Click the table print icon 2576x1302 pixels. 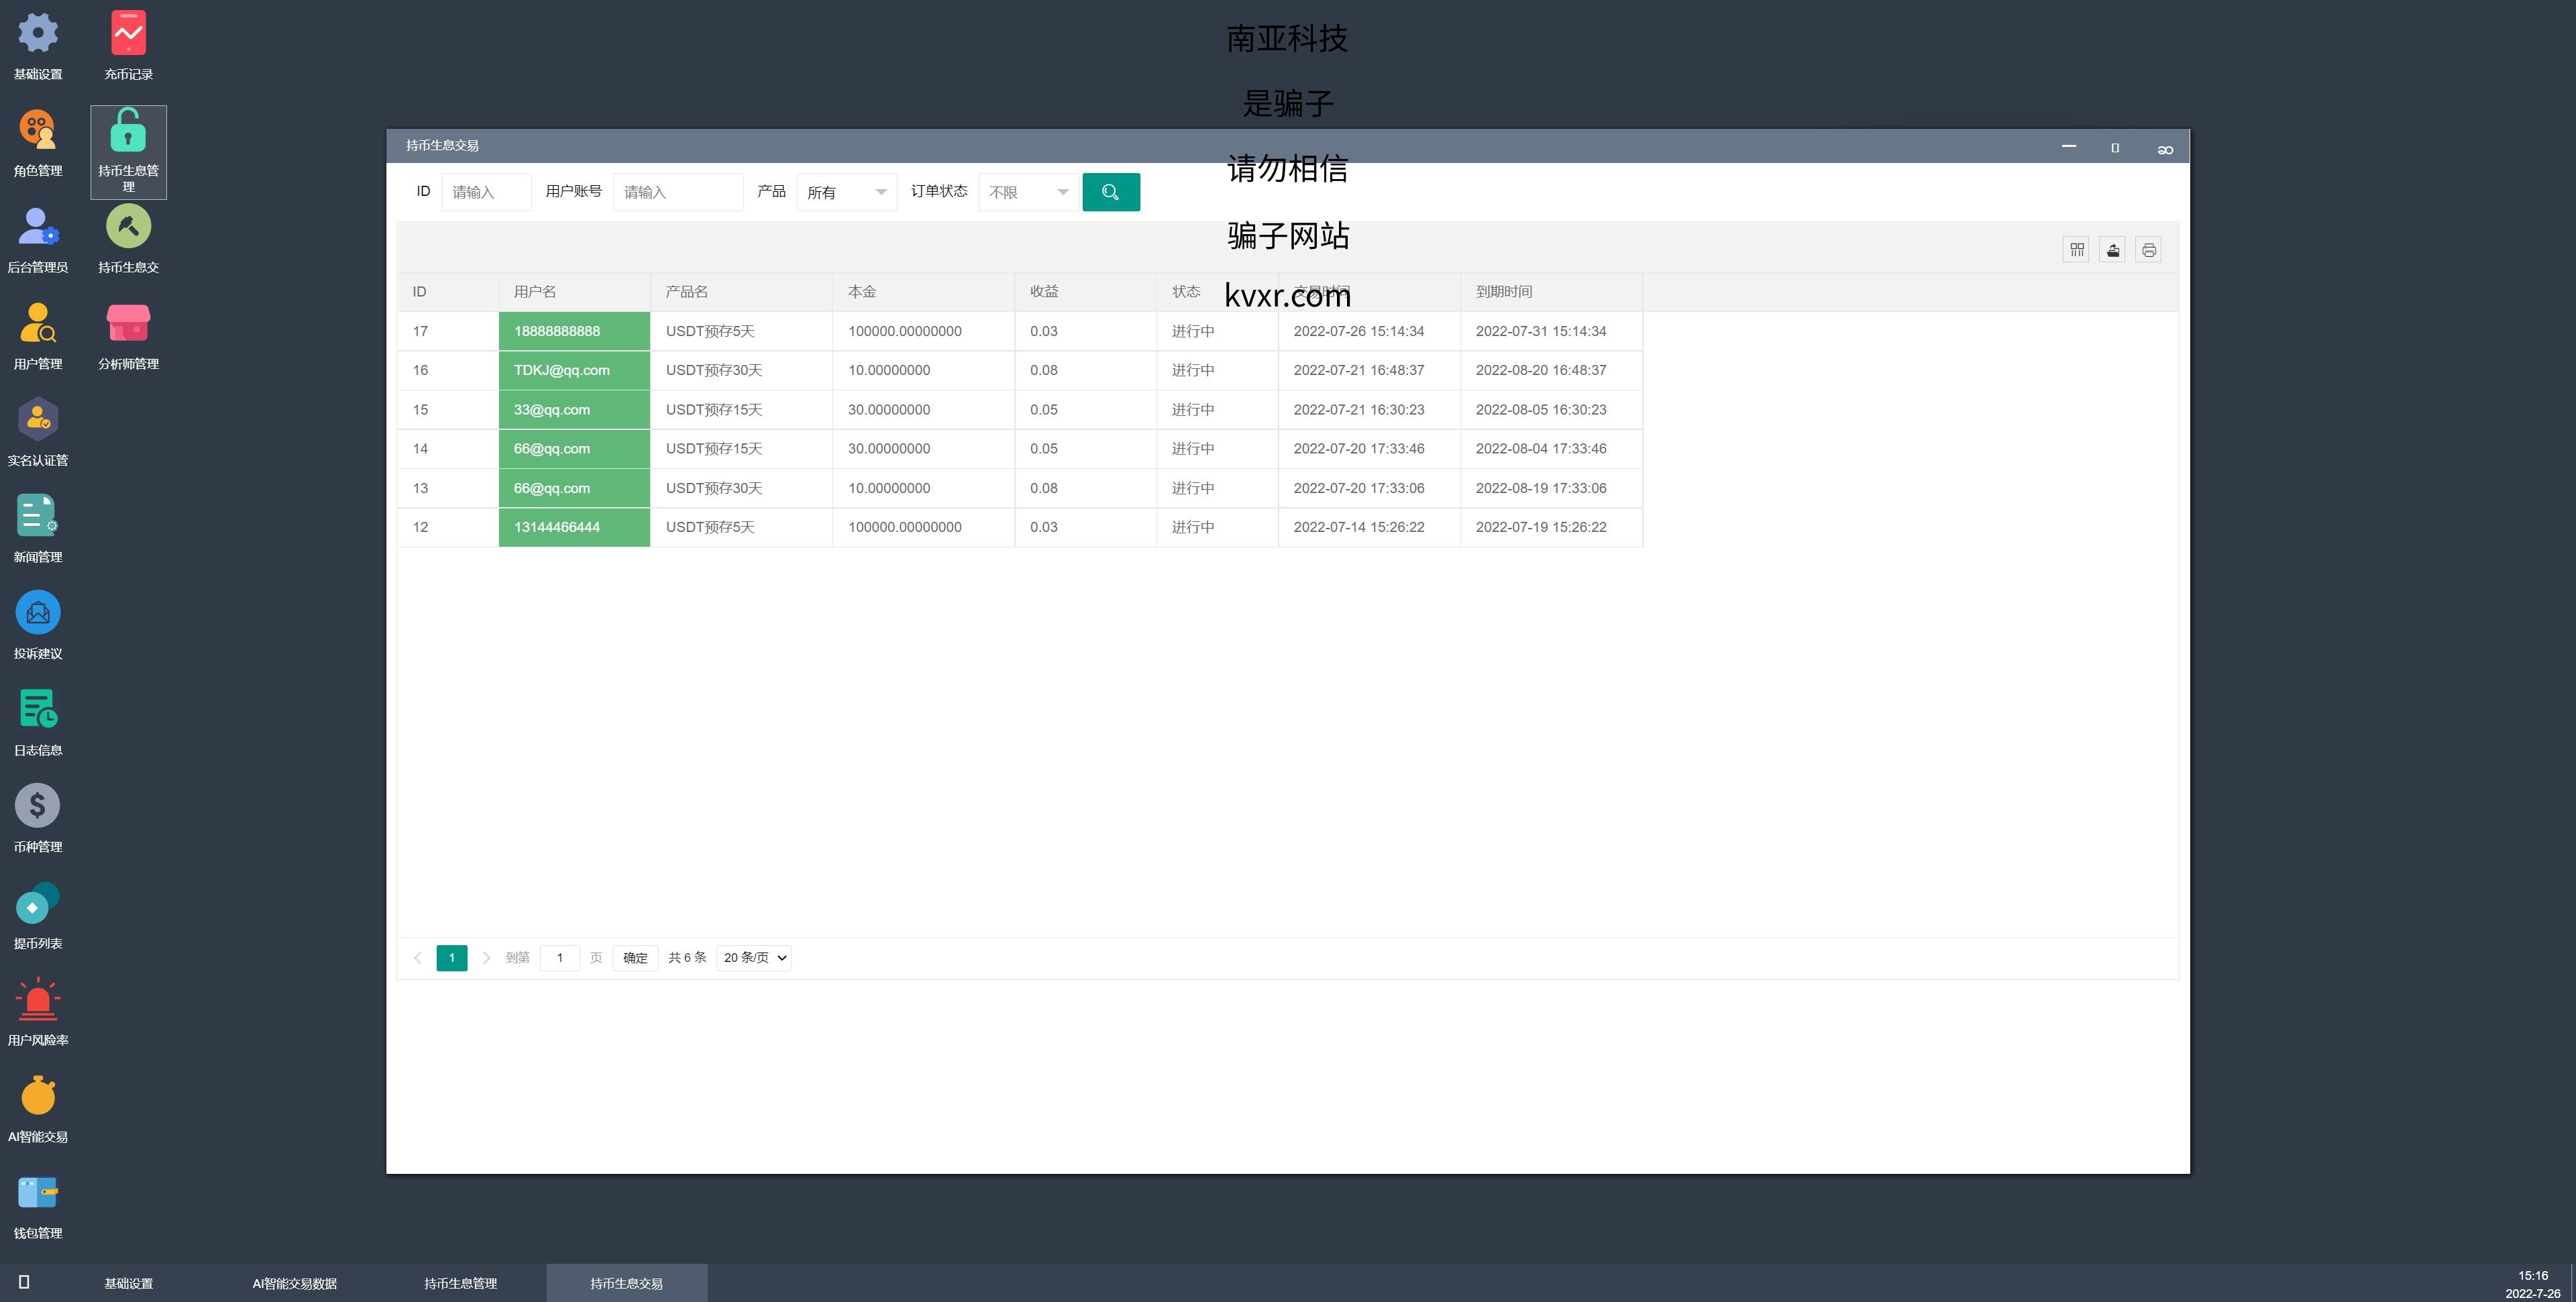[2148, 250]
